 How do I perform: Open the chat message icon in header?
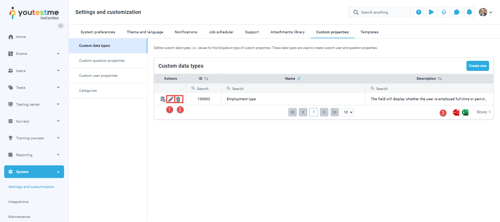tap(456, 12)
